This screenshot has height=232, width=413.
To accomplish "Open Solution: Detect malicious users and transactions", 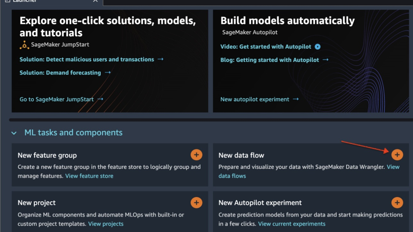I will 91,59.
